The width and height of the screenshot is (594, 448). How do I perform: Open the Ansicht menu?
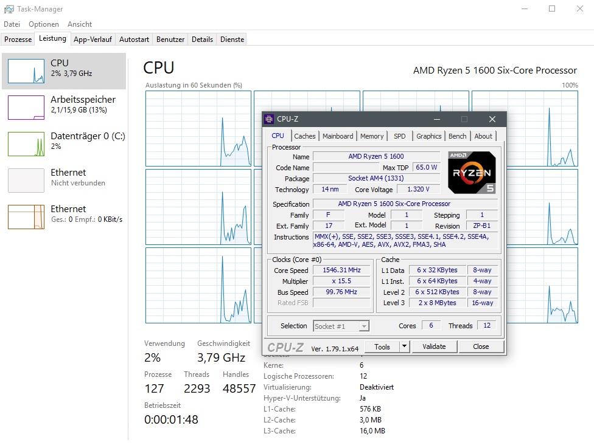click(80, 24)
